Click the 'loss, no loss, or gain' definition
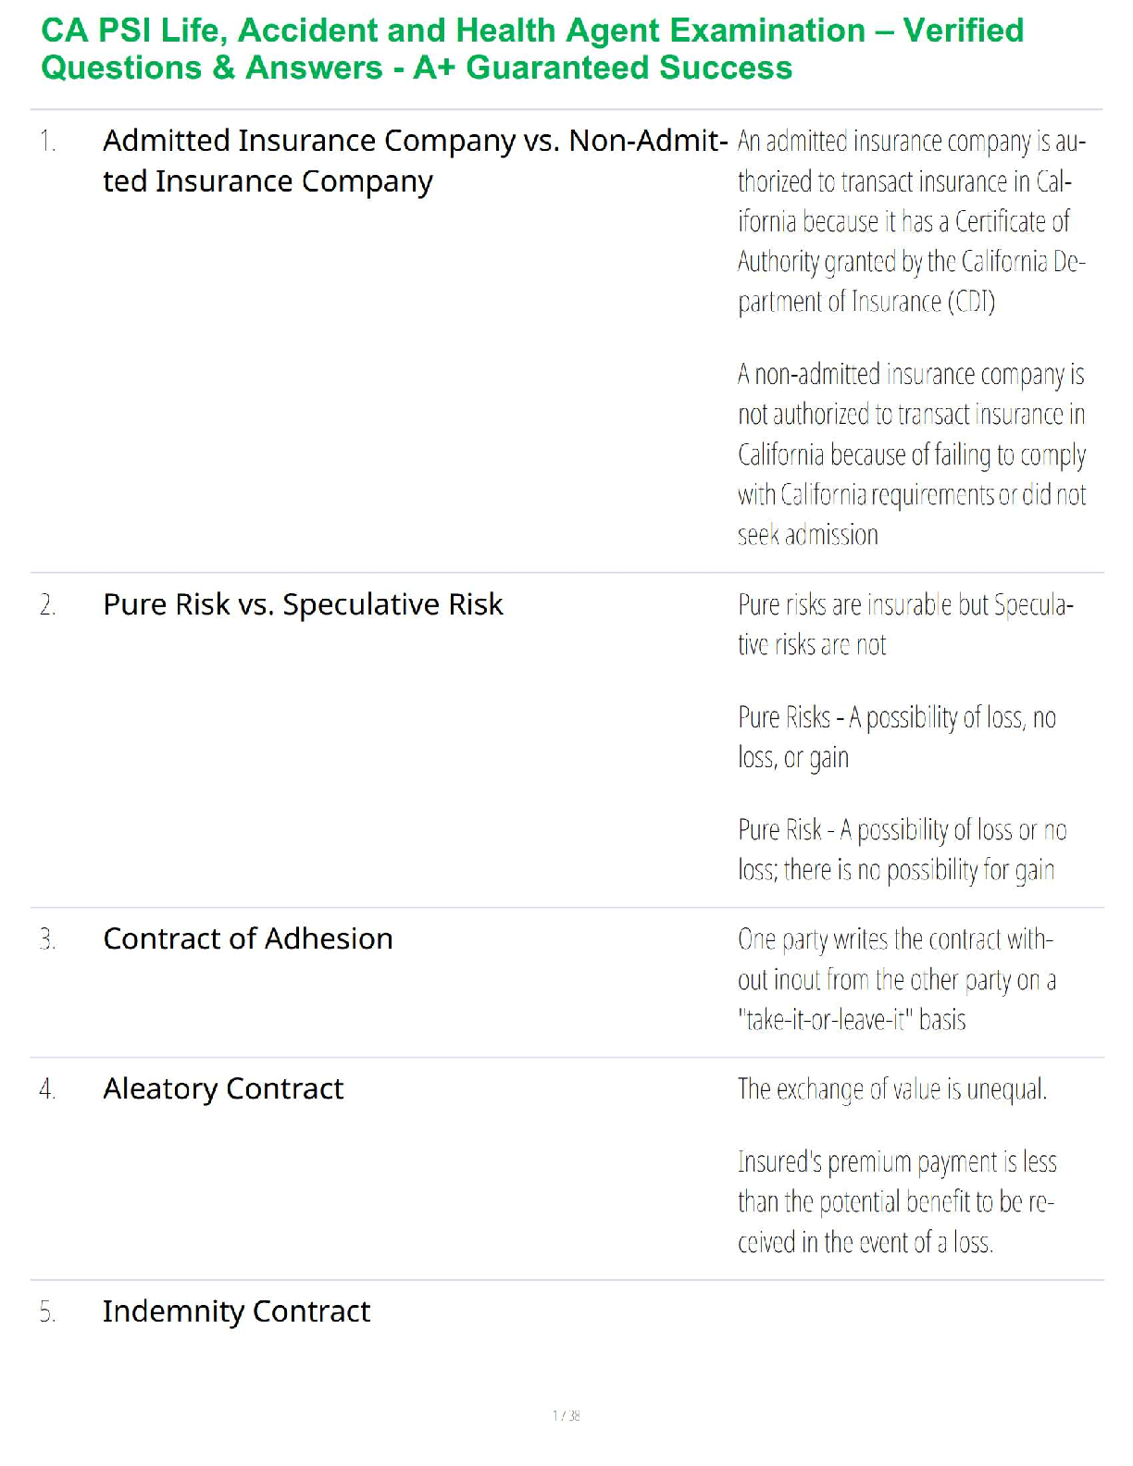 pyautogui.click(x=896, y=737)
